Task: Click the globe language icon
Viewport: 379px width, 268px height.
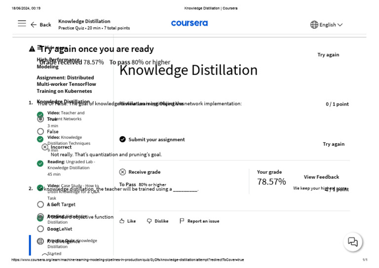Action: [314, 25]
